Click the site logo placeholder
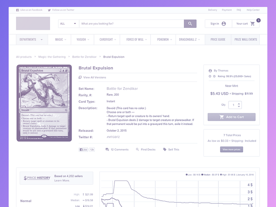The image size is (276, 207). pos(33,23)
